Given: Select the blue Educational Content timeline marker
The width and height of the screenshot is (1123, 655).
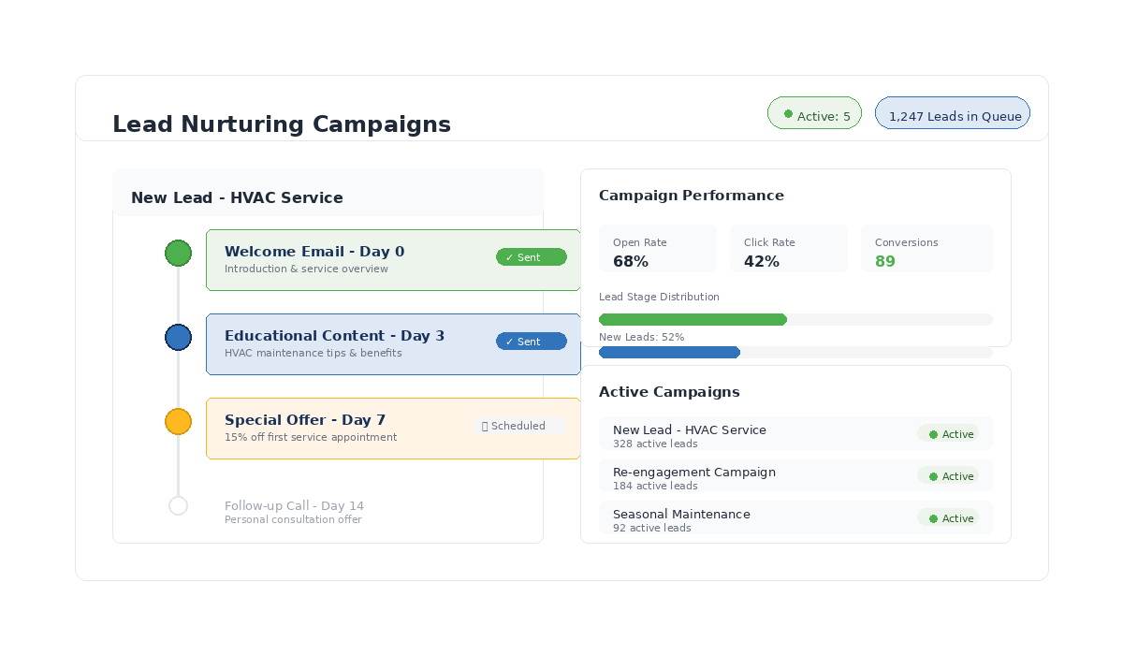Looking at the screenshot, I should pos(178,337).
